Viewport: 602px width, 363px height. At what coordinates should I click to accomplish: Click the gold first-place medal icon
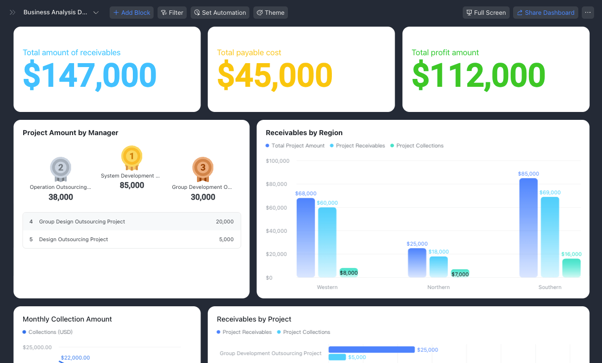[131, 158]
